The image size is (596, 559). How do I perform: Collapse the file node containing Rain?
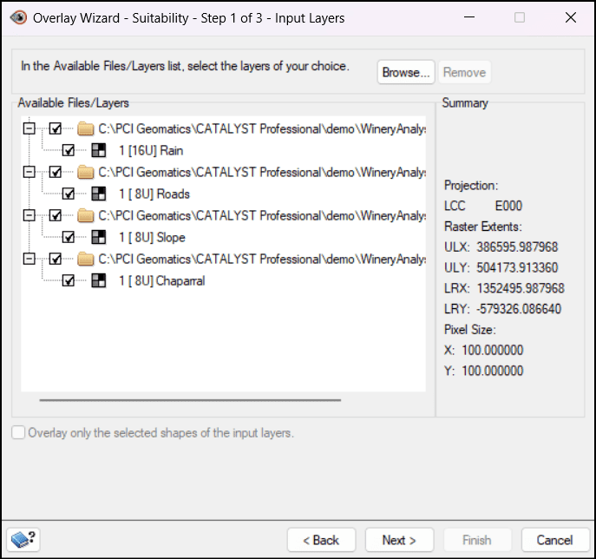pyautogui.click(x=29, y=128)
